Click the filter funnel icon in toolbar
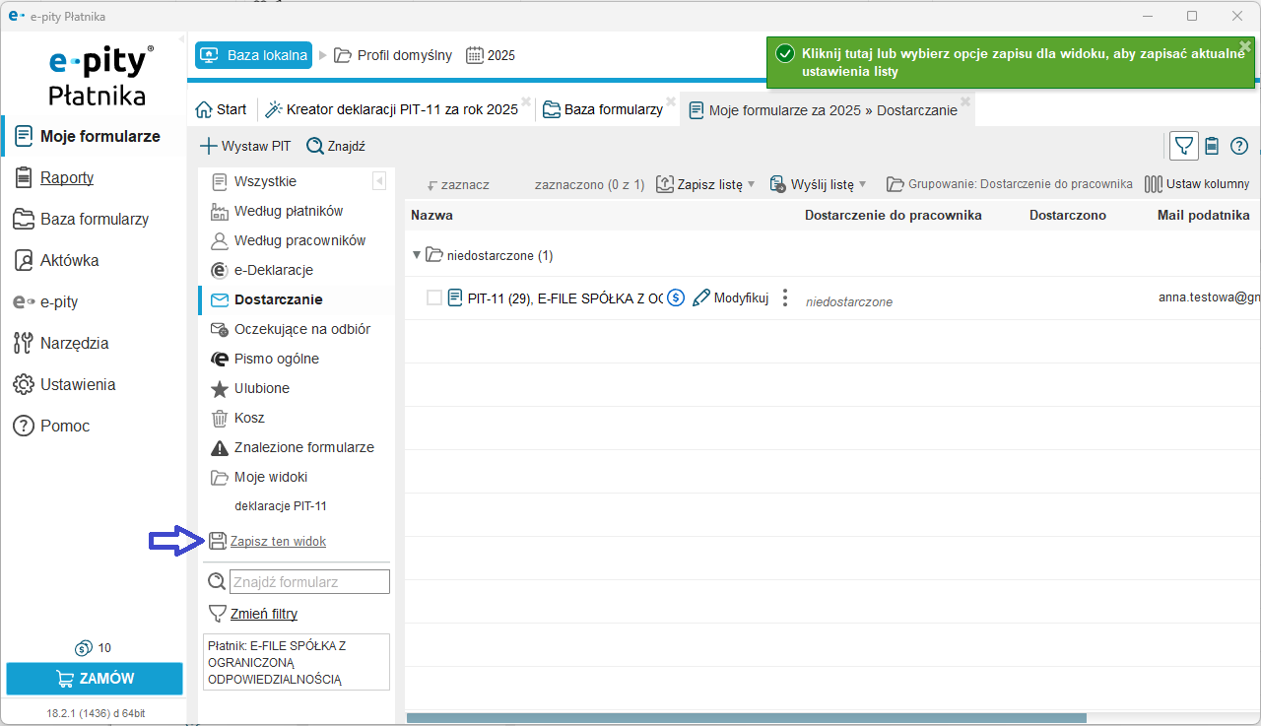The width and height of the screenshot is (1261, 726). click(x=1184, y=146)
